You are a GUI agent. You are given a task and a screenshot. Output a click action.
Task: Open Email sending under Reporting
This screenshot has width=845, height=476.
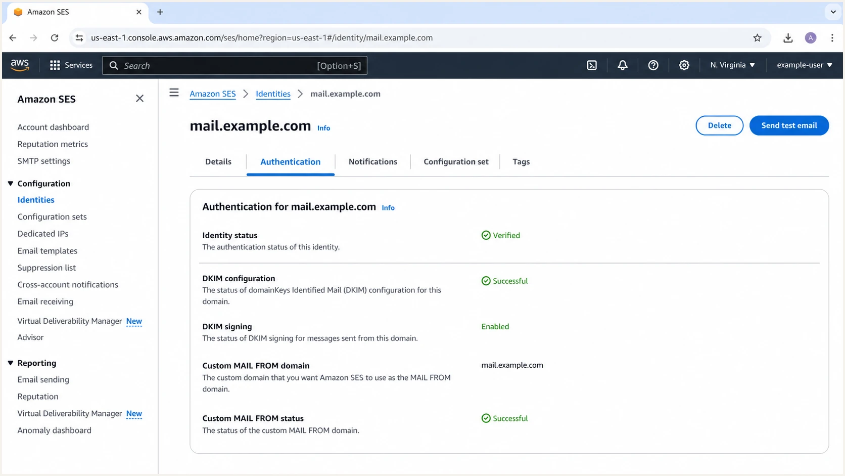43,380
